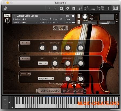
Task: Open the workspace/panel layout menu icon
Action: (74, 8)
